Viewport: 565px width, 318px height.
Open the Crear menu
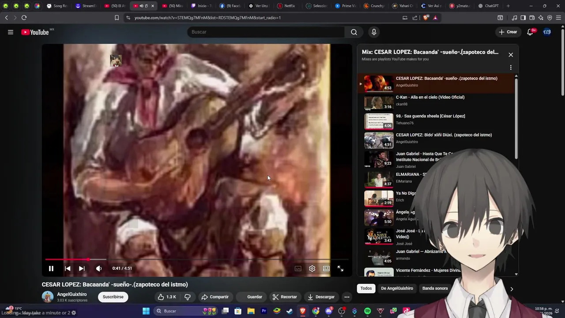click(508, 32)
